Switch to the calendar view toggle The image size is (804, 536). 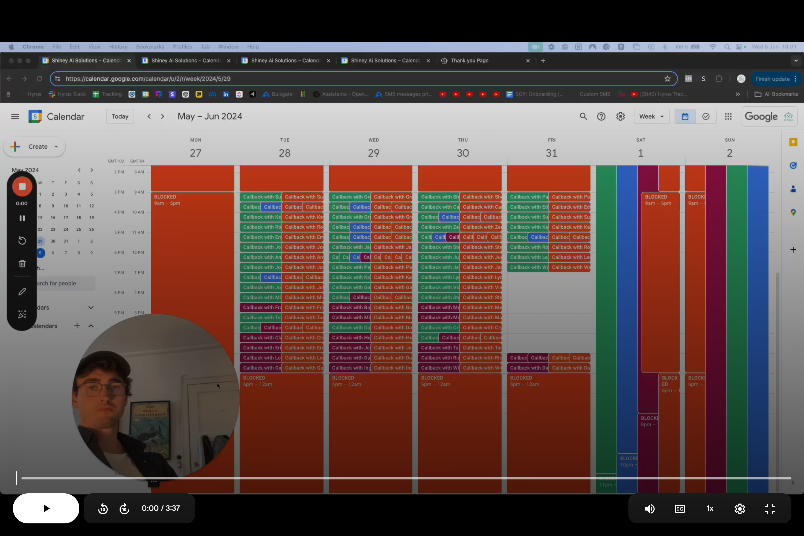coord(685,117)
